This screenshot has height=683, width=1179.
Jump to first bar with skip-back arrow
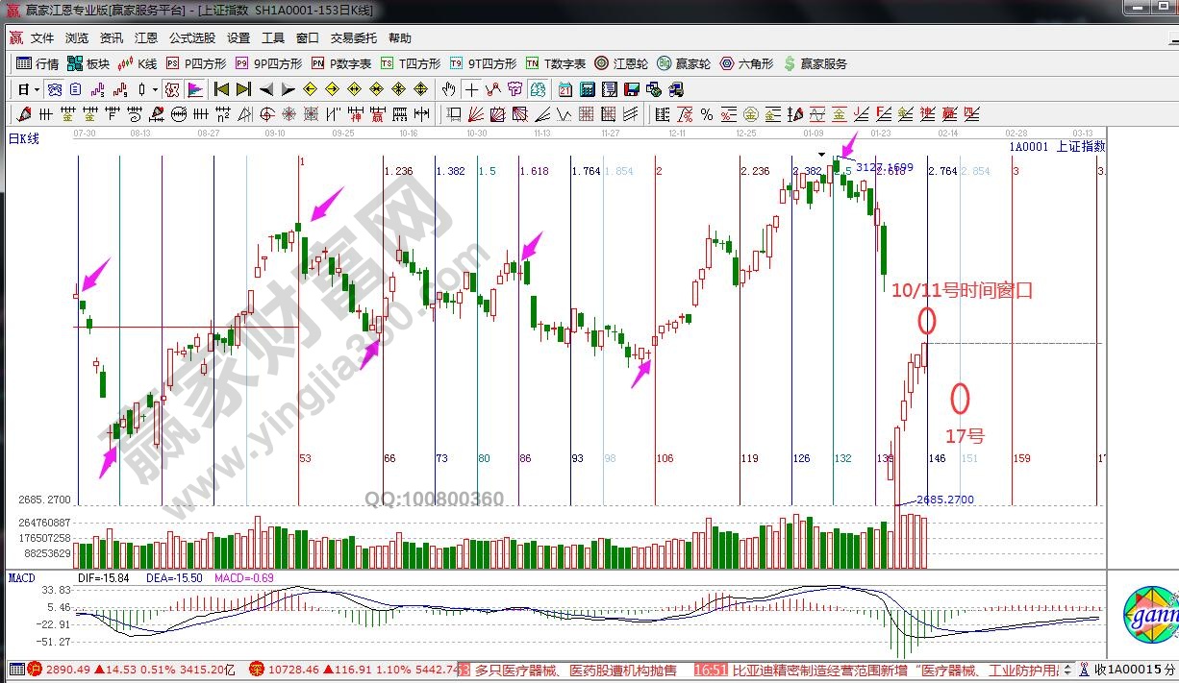pos(221,89)
